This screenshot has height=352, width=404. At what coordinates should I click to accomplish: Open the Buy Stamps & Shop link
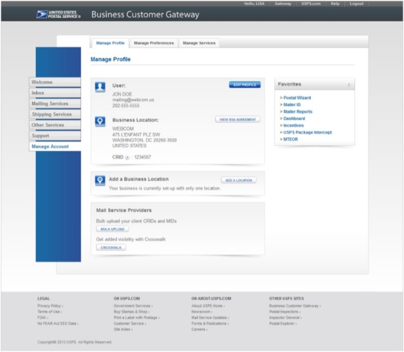131,312
